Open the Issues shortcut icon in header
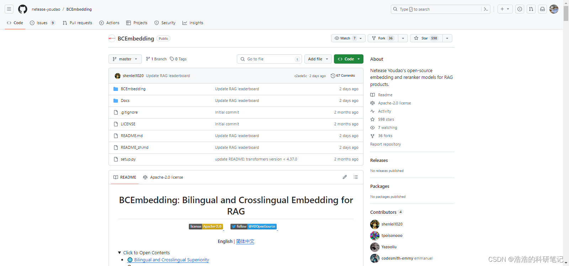This screenshot has width=569, height=266. pos(520,9)
